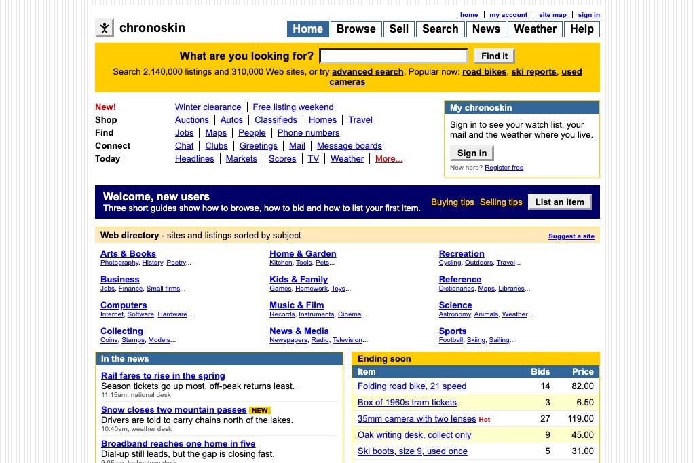Open 'Snow closes two mountain passes' story
Screen dimensions: 695x463
173,410
